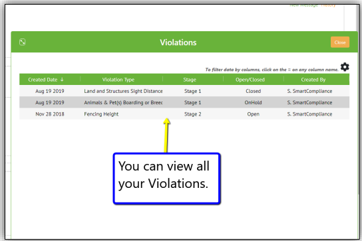The width and height of the screenshot is (362, 241).
Task: Close the Violations dialog
Action: click(x=340, y=42)
